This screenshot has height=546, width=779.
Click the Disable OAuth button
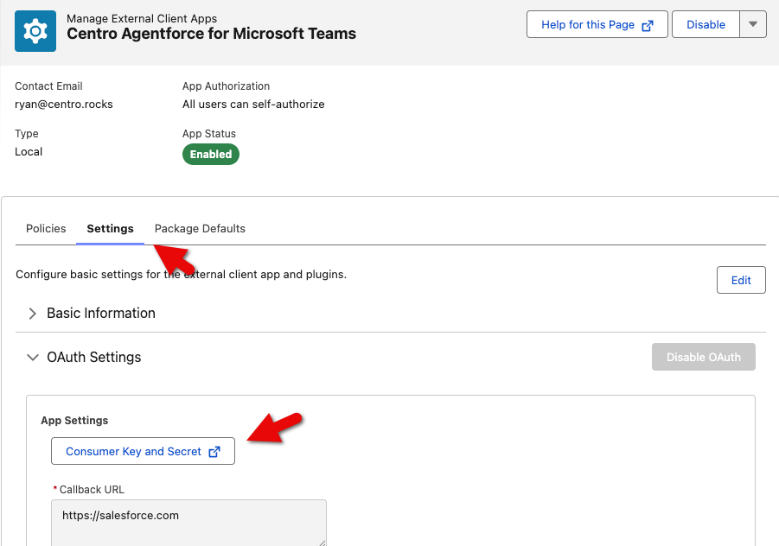click(703, 357)
